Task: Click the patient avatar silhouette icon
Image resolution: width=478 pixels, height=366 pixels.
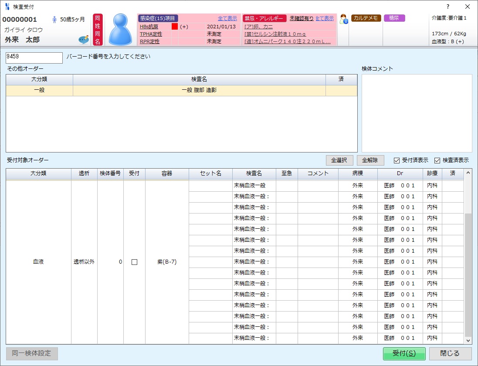Action: 120,30
